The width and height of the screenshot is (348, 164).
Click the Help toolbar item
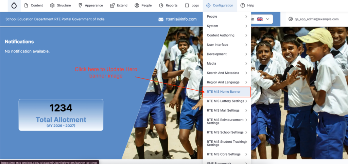point(247,5)
